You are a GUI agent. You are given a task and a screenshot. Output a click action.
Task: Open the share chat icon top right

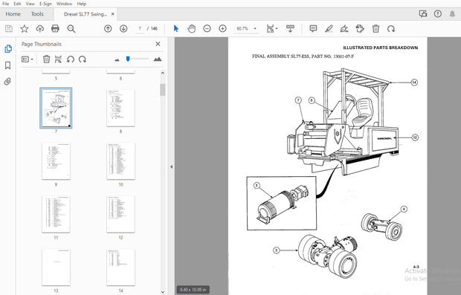pyautogui.click(x=423, y=14)
